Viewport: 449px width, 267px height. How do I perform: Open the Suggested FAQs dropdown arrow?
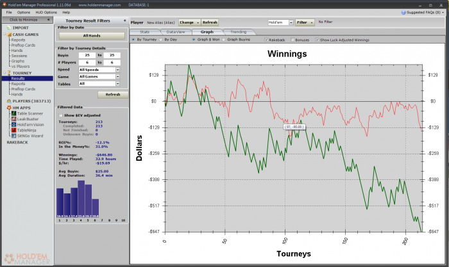pyautogui.click(x=443, y=12)
